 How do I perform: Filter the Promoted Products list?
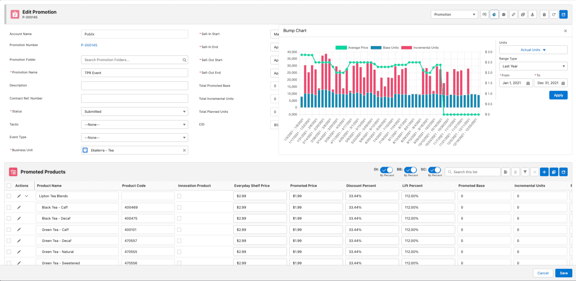click(525, 172)
